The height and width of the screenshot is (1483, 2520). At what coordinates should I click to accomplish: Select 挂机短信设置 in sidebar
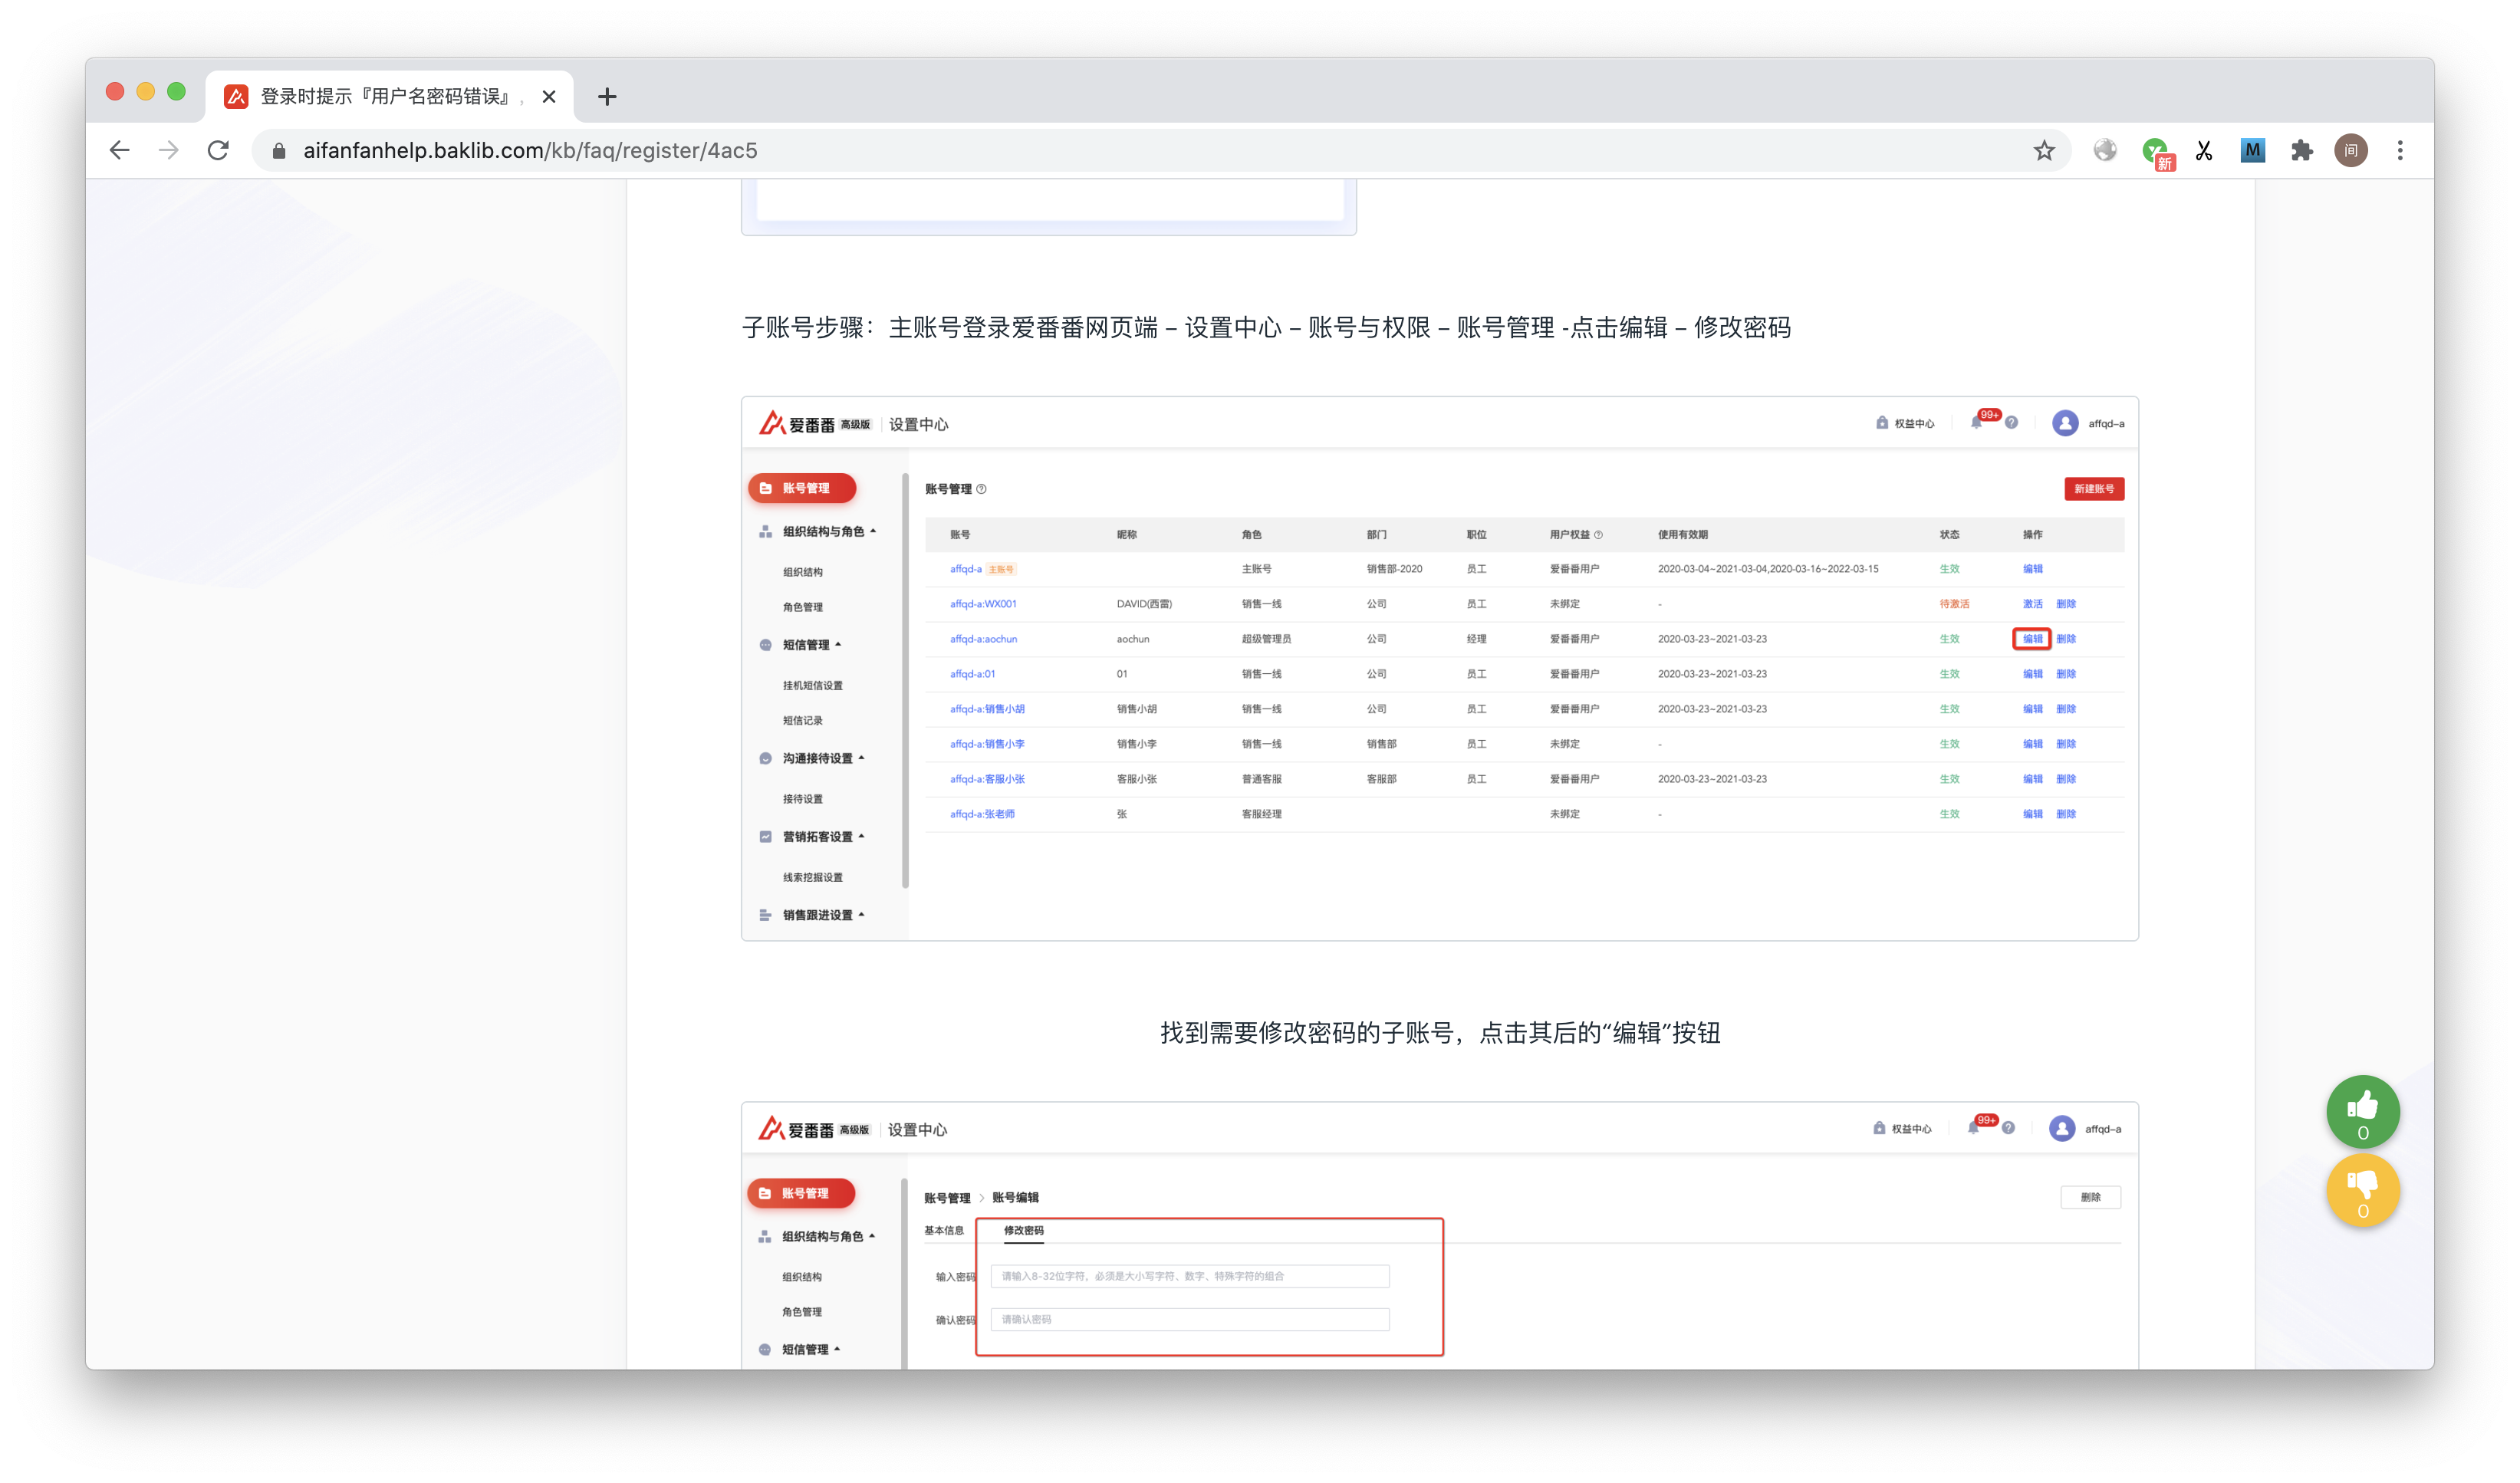tap(812, 685)
